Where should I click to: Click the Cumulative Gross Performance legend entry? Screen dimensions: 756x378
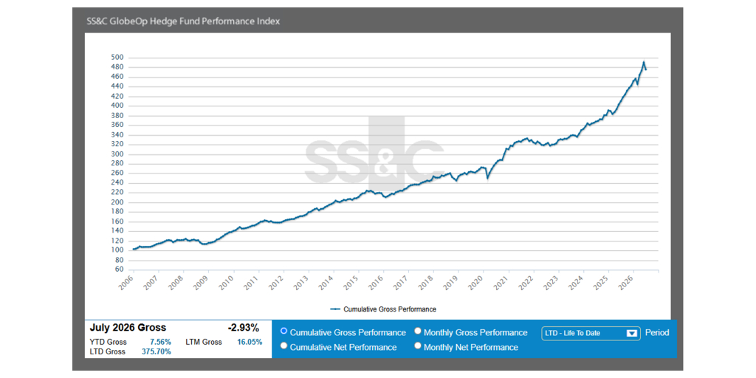[383, 309]
